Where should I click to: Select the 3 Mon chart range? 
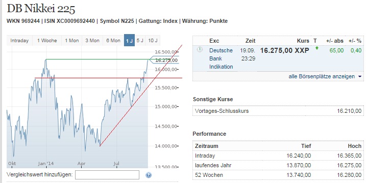[92, 41]
